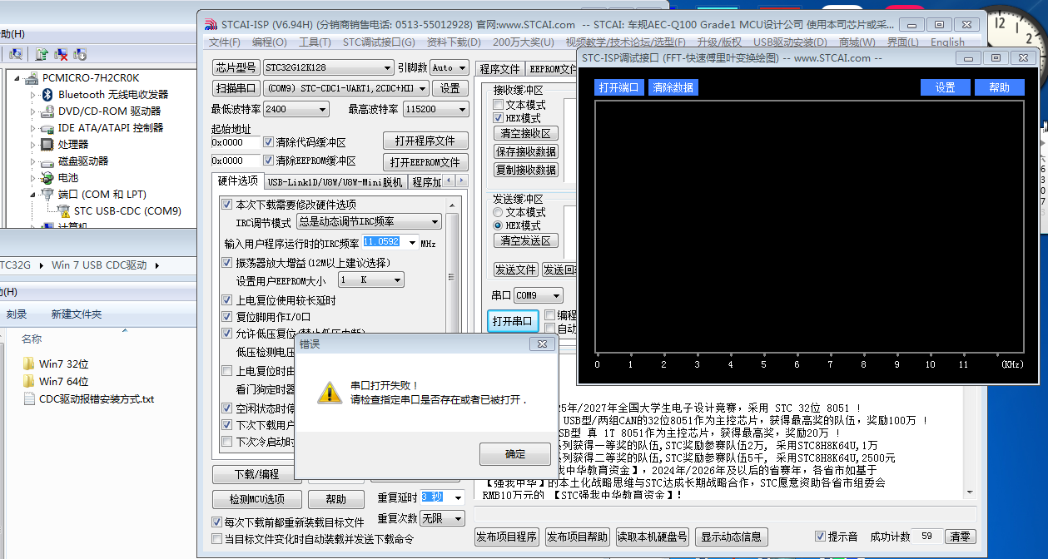1048x559 pixels.
Task: Switch to USB-Link1D/U8W/U8W-Mini脱机 tab
Action: [x=335, y=182]
